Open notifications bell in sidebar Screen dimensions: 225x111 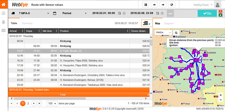[x=4, y=22]
